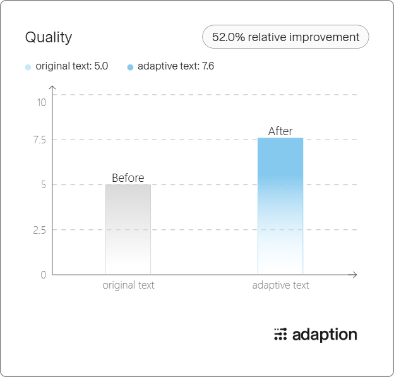The image size is (394, 377).
Task: Select the gray Before bar
Action: tap(128, 229)
